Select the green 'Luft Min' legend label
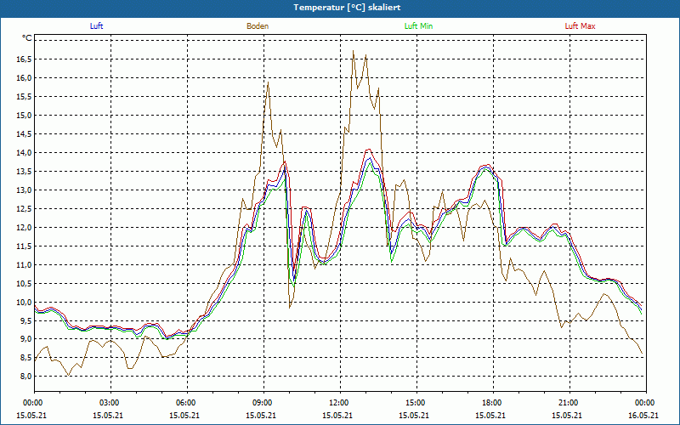 (x=418, y=26)
